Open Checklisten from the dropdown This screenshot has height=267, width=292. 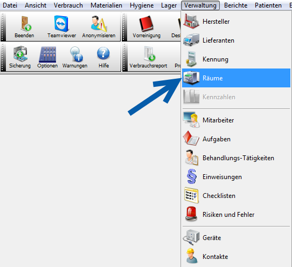click(x=236, y=196)
